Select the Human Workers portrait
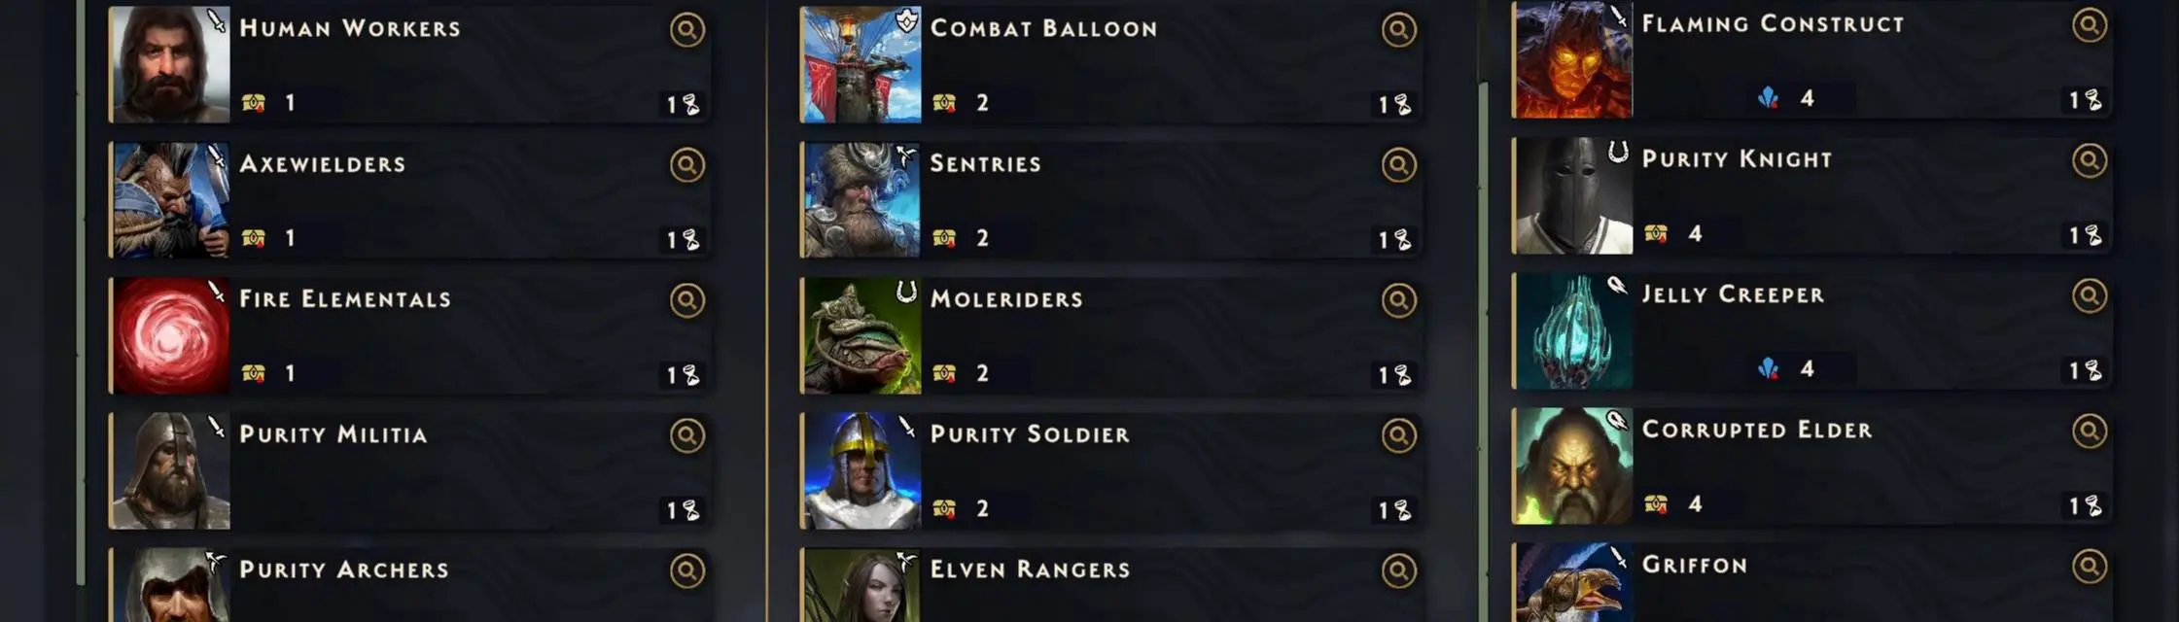Viewport: 2179px width, 622px height. (170, 65)
